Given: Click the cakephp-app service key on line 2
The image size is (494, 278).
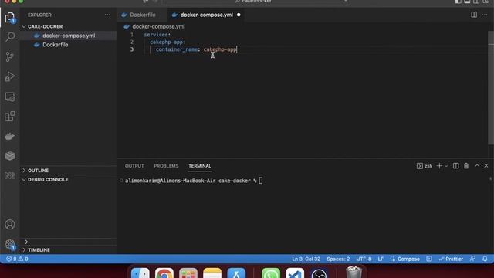Looking at the screenshot, I should [x=166, y=42].
